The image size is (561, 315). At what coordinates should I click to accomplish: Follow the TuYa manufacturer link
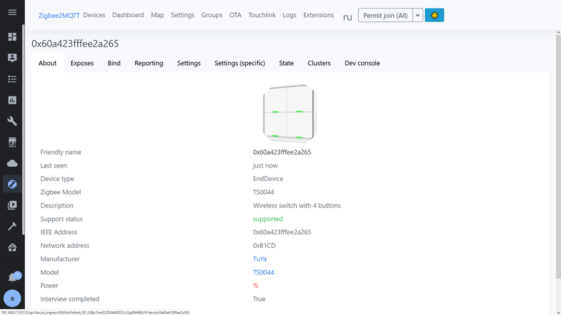260,259
